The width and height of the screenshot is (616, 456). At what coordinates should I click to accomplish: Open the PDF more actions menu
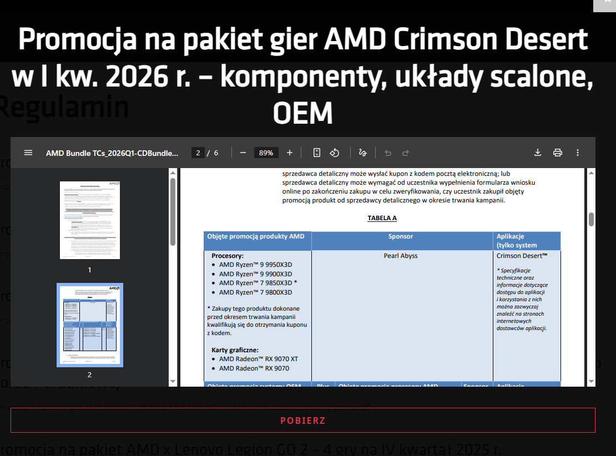click(578, 153)
